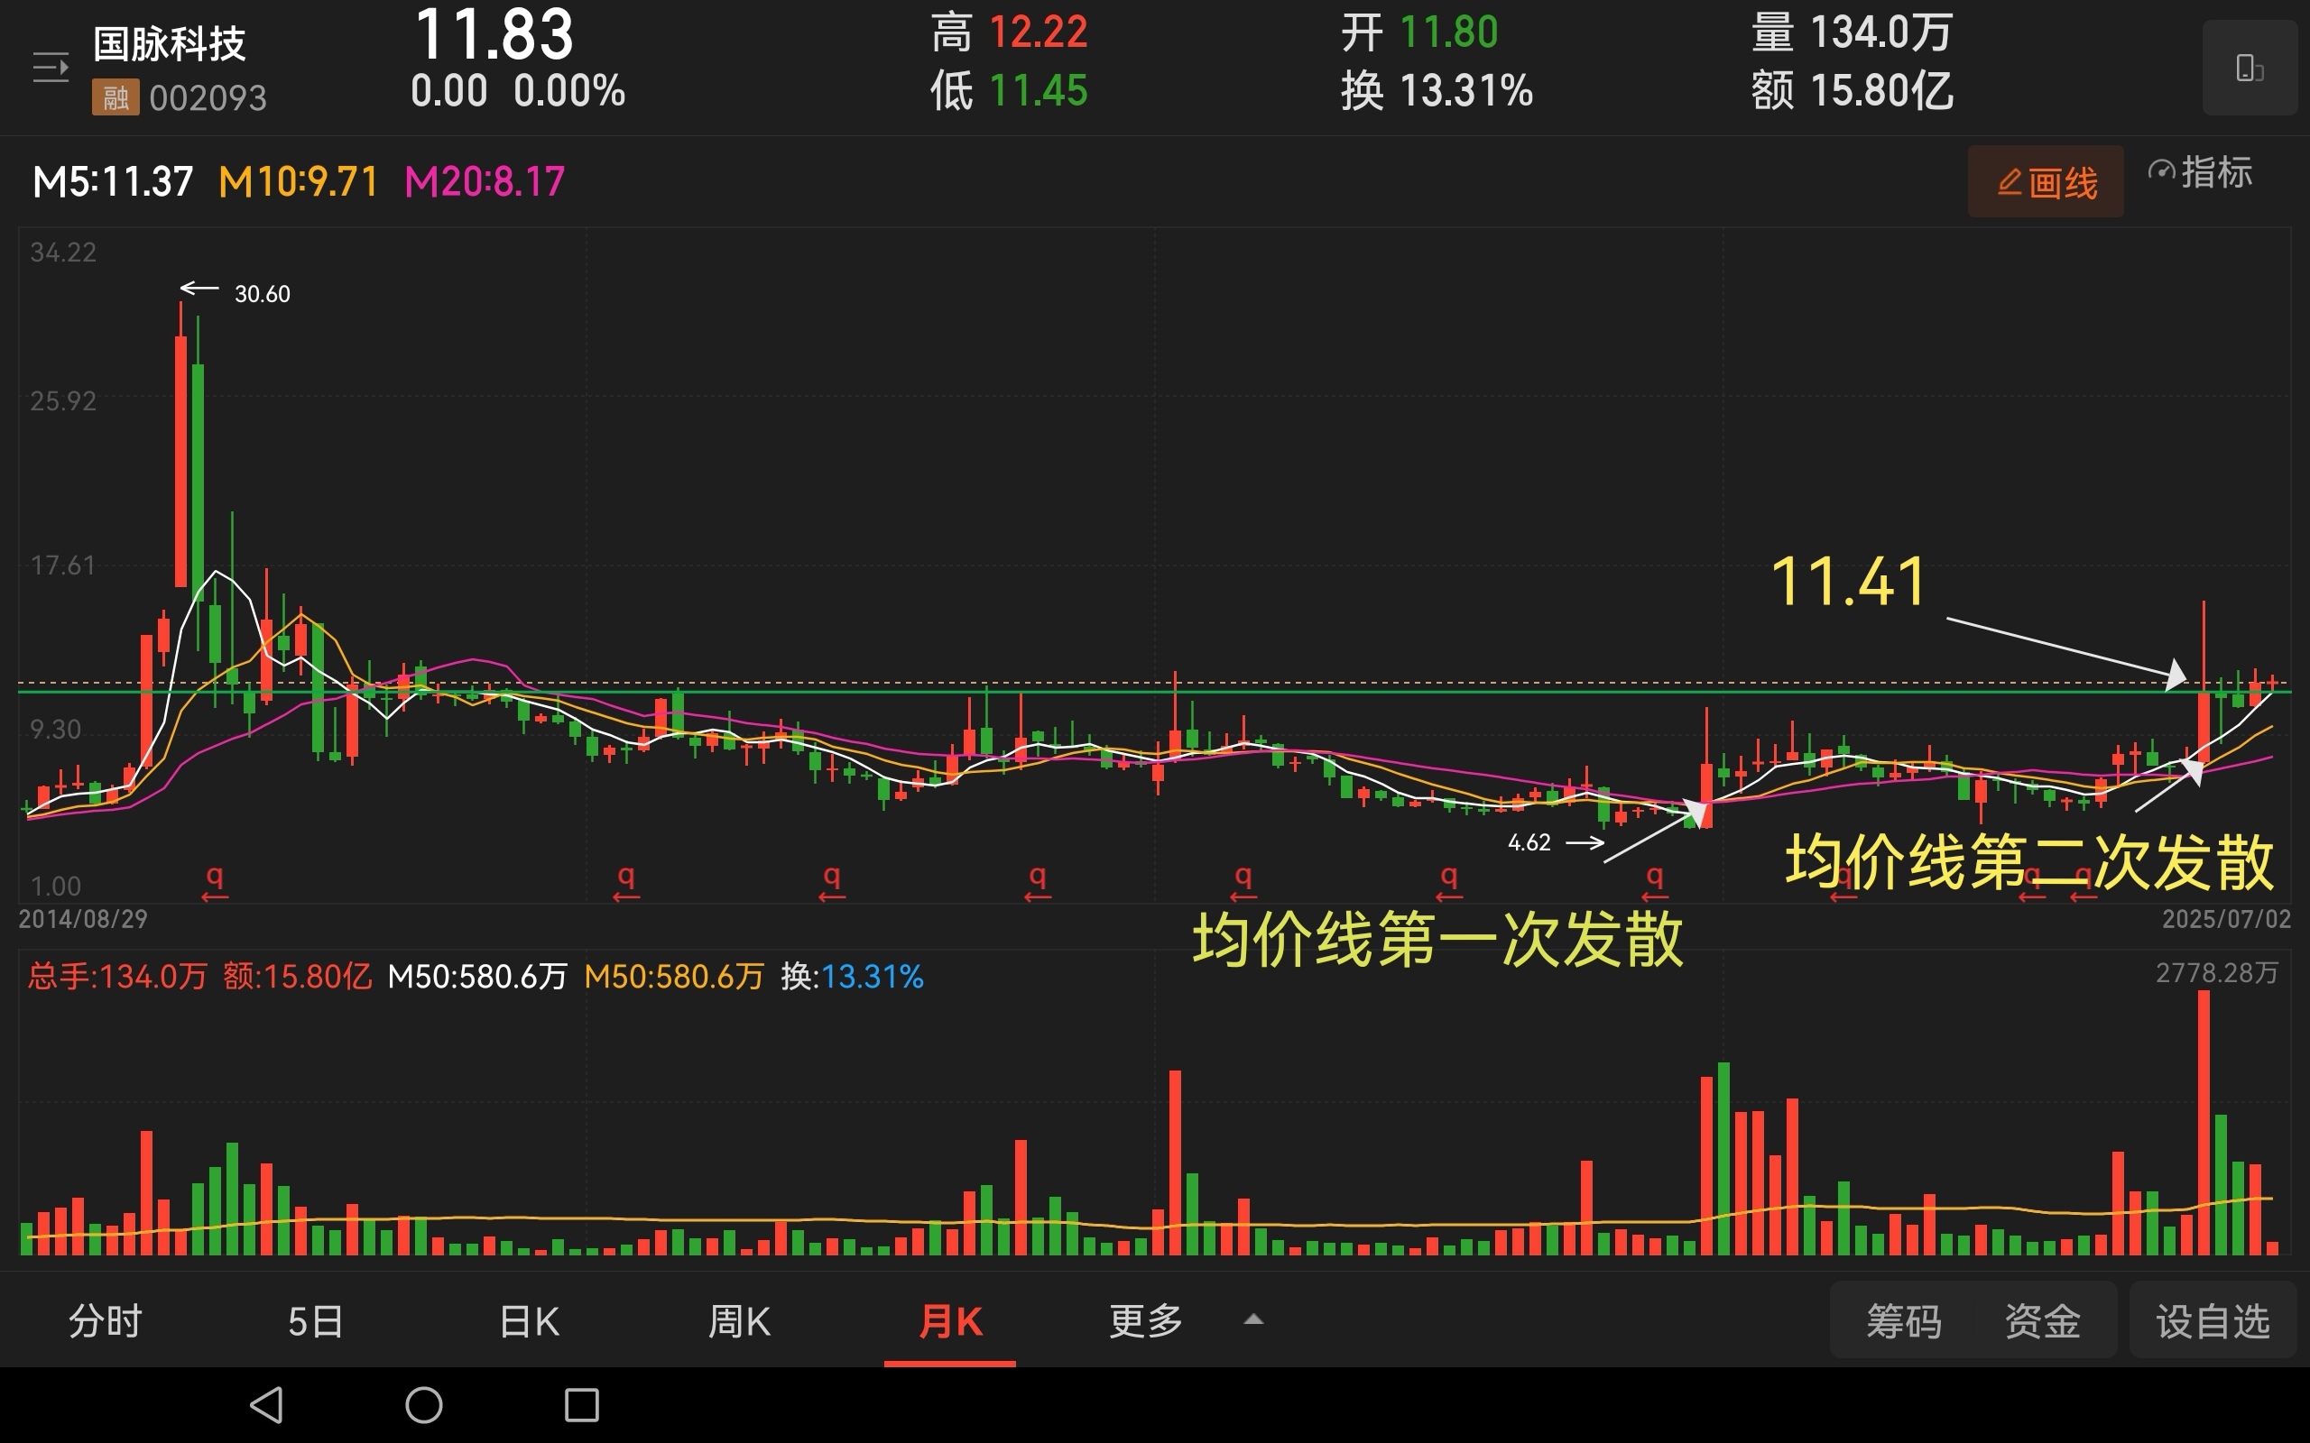2310x1443 pixels.
Task: Tap the 额:15.80亿 label in volume panel
Action: click(297, 977)
